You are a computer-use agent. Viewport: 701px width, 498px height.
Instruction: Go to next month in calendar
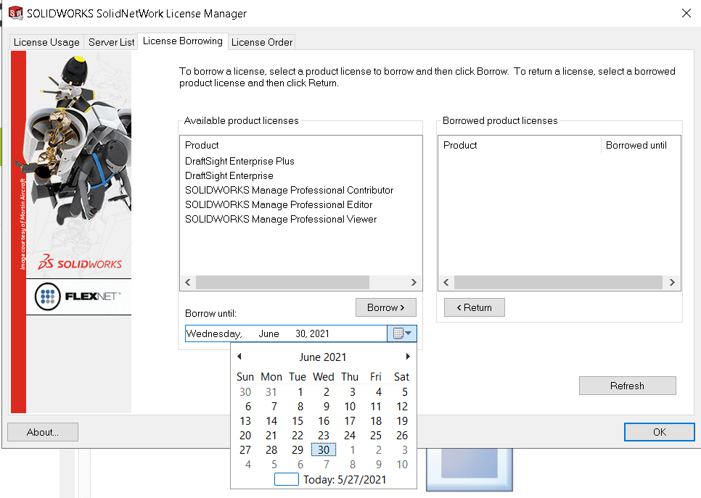(408, 357)
